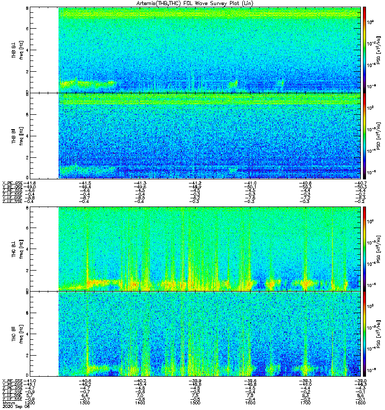This screenshot has height=410, width=385.
Task: Click the '1700' time tick label
Action: point(305,403)
